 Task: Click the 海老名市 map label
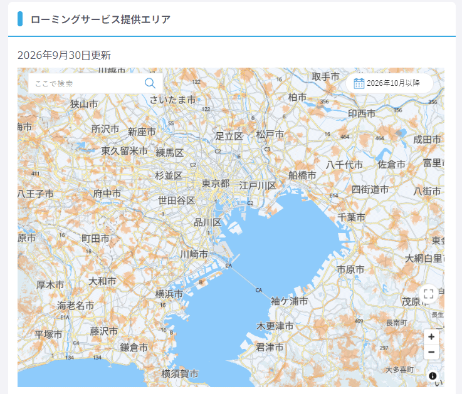(x=76, y=306)
